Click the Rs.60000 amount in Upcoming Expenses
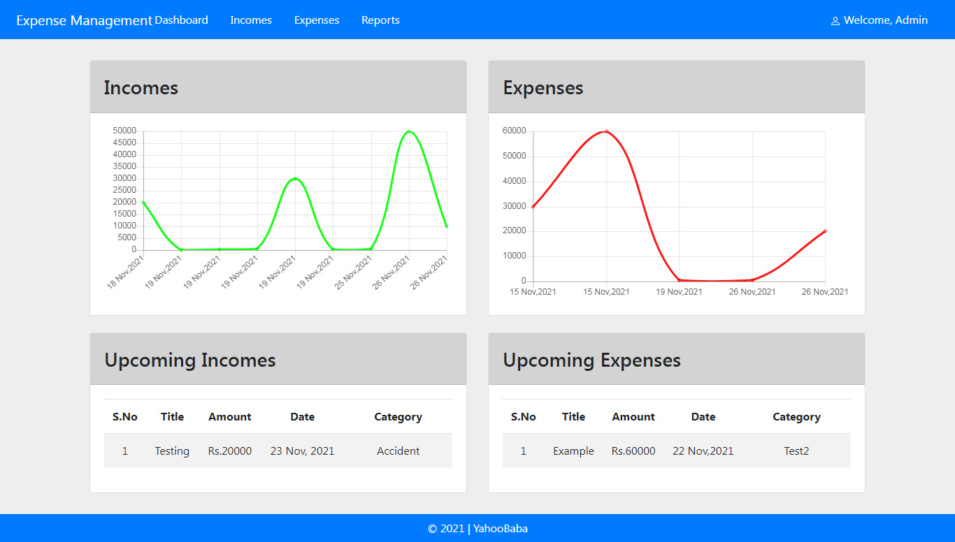The height and width of the screenshot is (542, 955). pyautogui.click(x=633, y=451)
